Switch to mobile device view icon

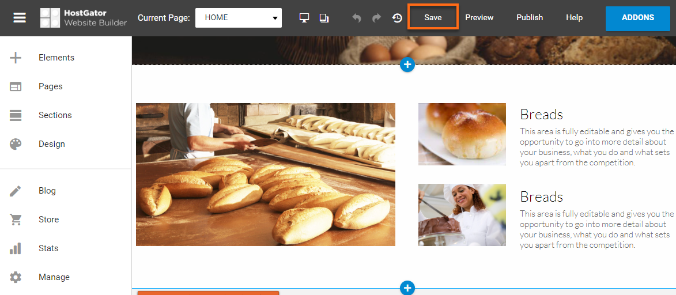click(324, 18)
